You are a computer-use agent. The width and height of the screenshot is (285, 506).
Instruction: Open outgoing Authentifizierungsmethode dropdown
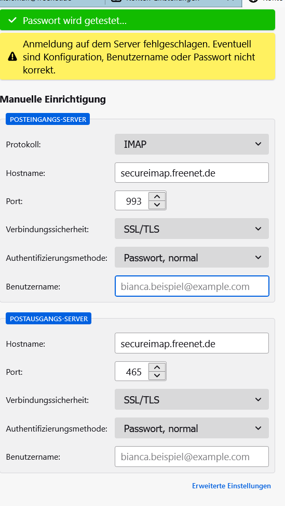(x=192, y=428)
